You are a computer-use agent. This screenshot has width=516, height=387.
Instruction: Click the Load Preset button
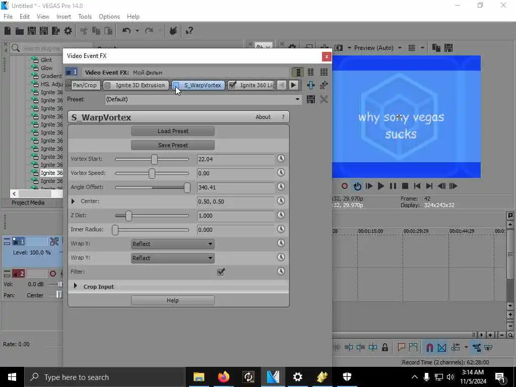click(173, 131)
